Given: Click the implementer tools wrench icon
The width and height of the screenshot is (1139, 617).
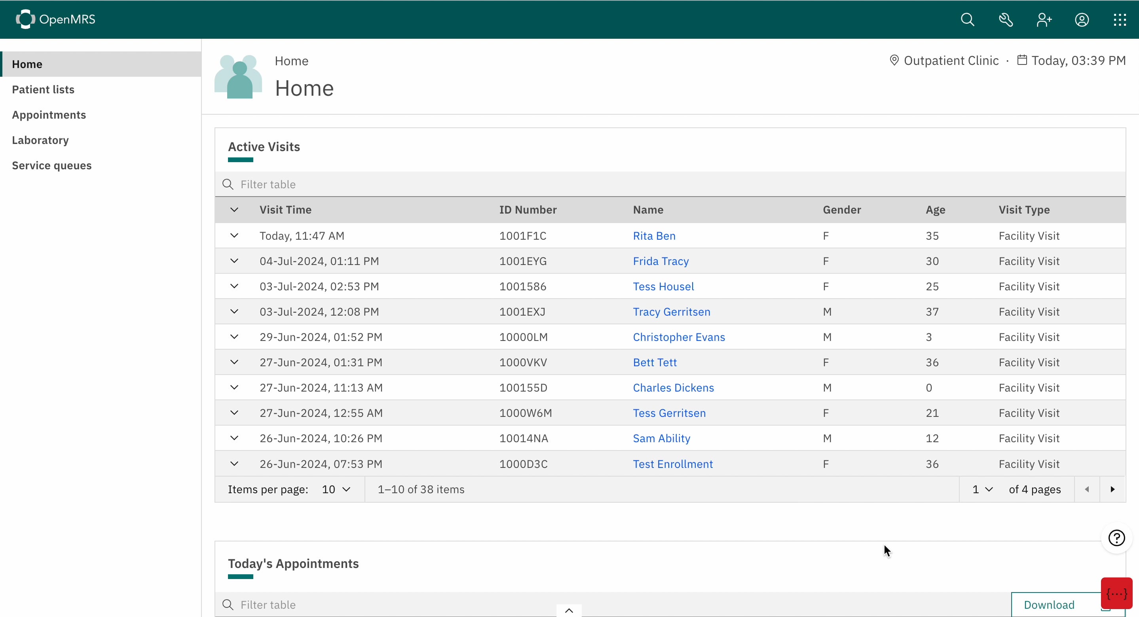Looking at the screenshot, I should point(1006,19).
